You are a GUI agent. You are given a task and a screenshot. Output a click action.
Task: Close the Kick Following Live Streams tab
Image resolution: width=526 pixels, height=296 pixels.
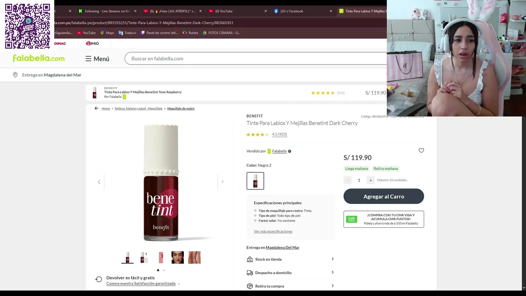point(135,11)
